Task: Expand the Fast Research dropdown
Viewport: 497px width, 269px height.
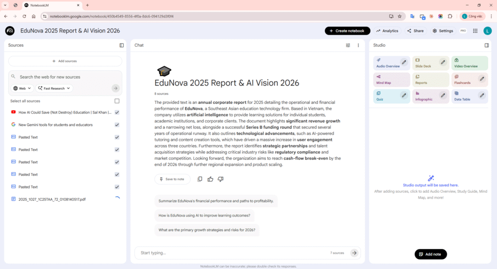Action: (x=54, y=88)
